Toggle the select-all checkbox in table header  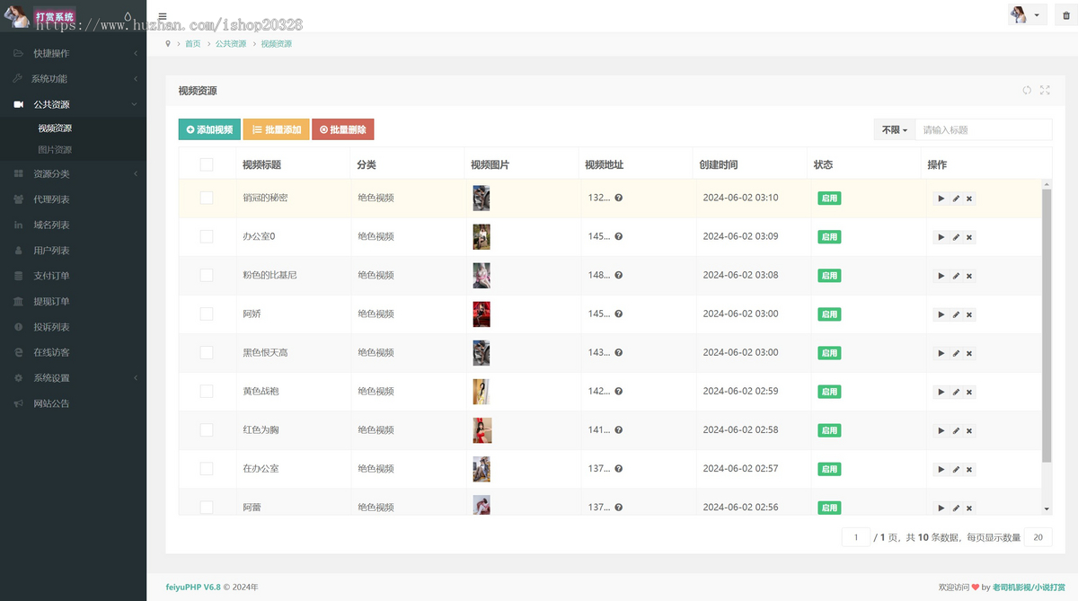coord(207,164)
